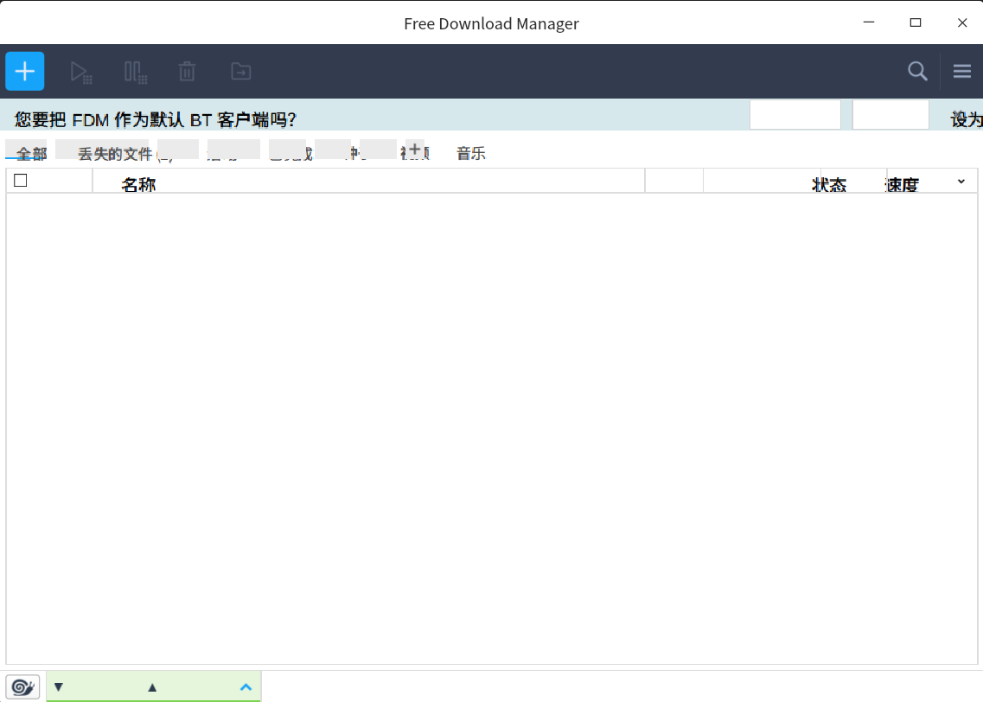Click the pause downloads icon
983x702 pixels.
pos(135,71)
